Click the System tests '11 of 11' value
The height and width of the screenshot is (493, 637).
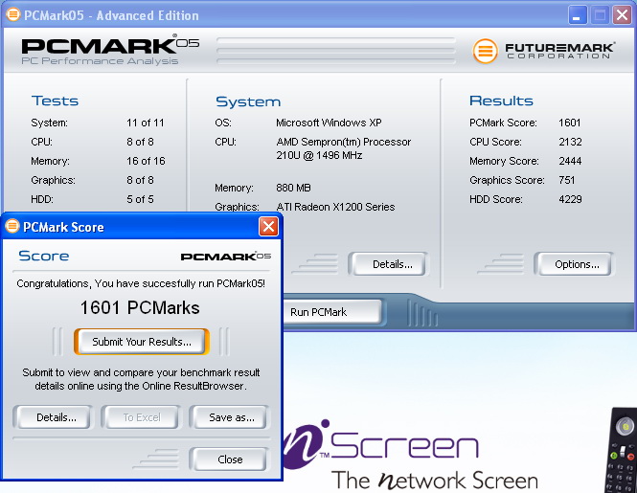point(146,123)
